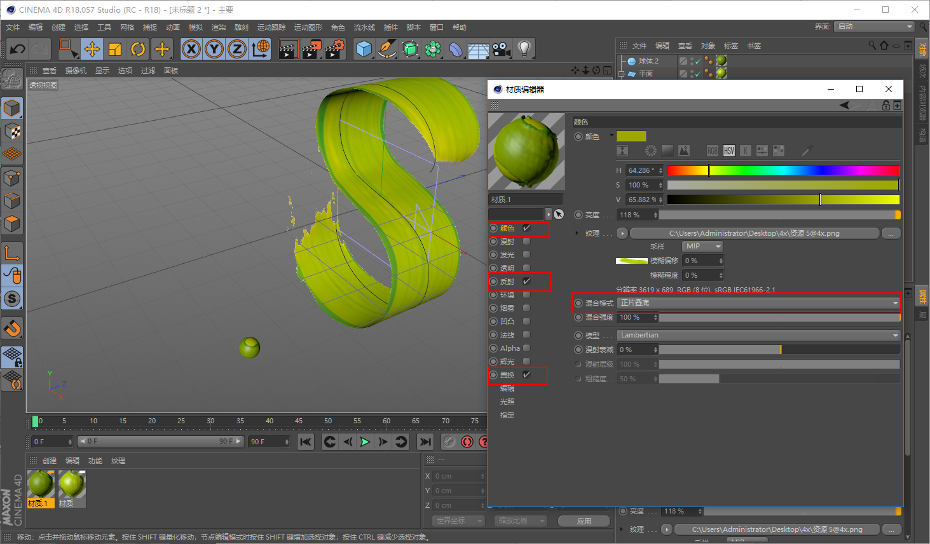Add a camera object

tap(502, 49)
